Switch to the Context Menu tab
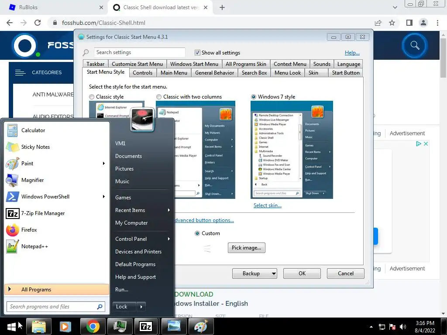Screen dimensions: 447x335 290,64
